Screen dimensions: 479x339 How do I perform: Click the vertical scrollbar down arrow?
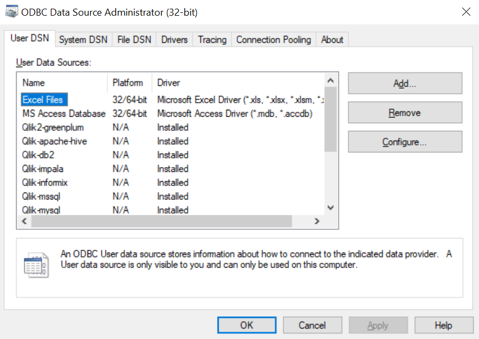point(331,208)
